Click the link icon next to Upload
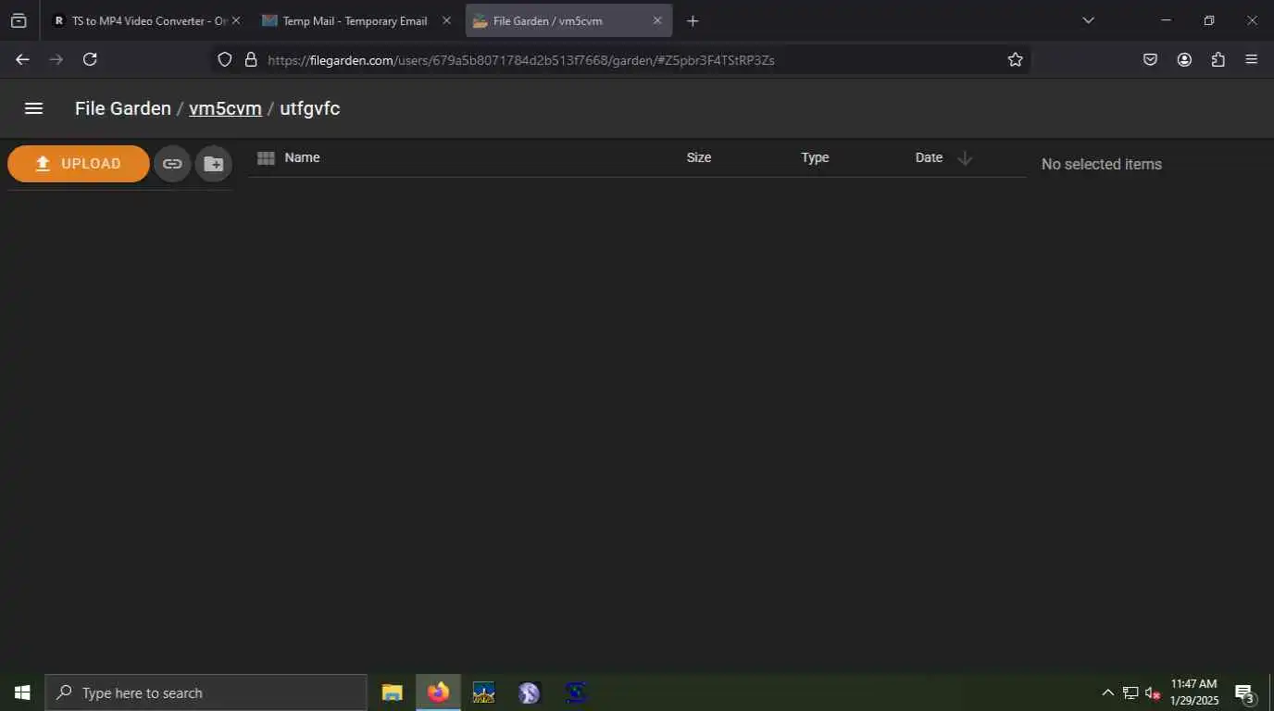The height and width of the screenshot is (711, 1274). click(x=172, y=164)
